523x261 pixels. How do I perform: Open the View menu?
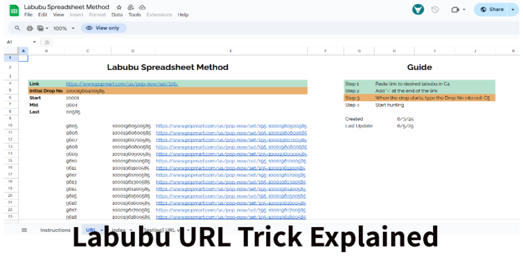pyautogui.click(x=59, y=15)
